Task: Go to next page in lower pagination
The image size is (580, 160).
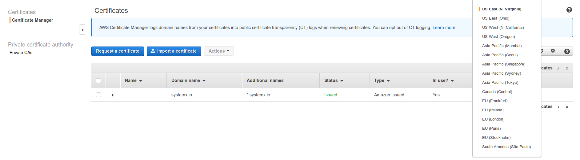Action: click(x=558, y=107)
